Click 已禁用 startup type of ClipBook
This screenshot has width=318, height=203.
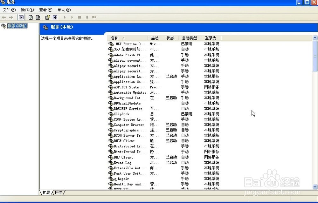(x=186, y=114)
